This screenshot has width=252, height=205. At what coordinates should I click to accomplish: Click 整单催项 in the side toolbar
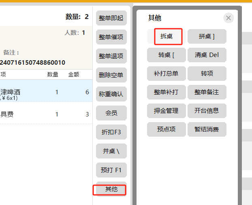point(111,37)
